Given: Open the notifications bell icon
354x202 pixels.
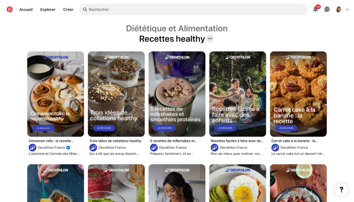Looking at the screenshot, I should pos(315,9).
